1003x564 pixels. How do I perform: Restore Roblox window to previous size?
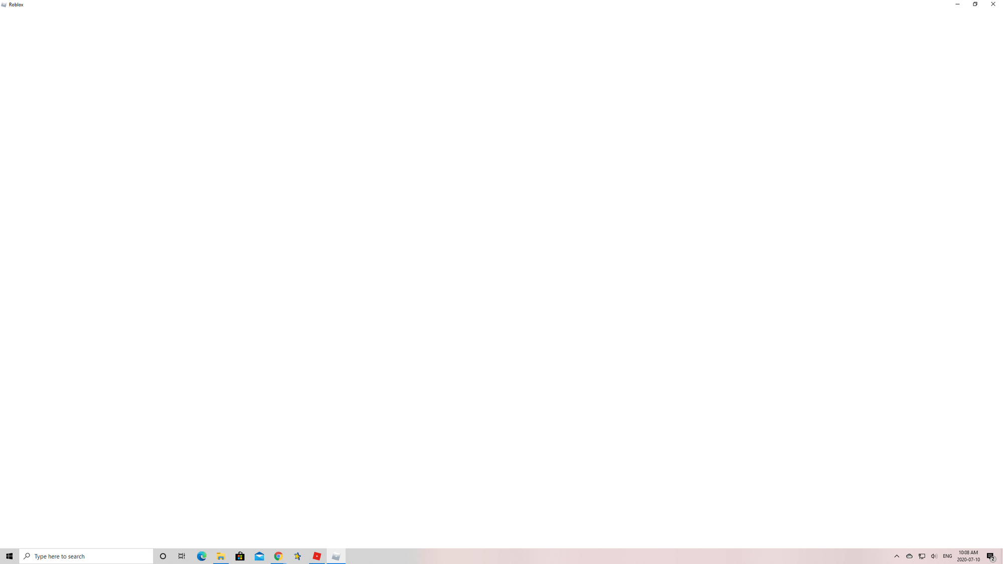pos(975,5)
